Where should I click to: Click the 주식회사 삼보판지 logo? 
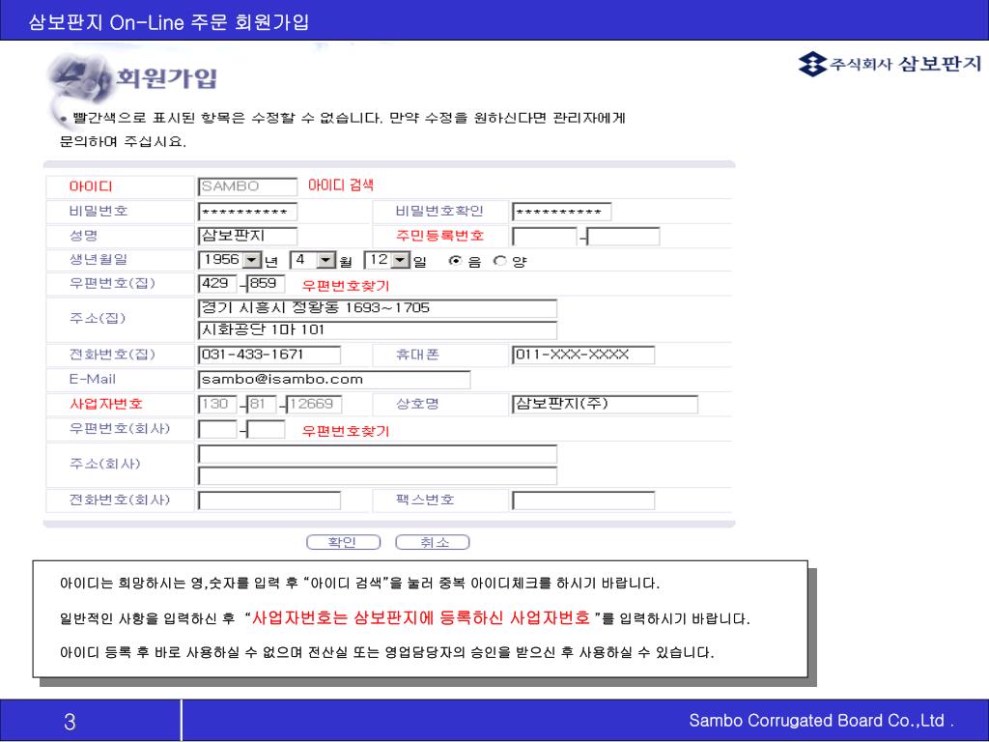[x=890, y=64]
